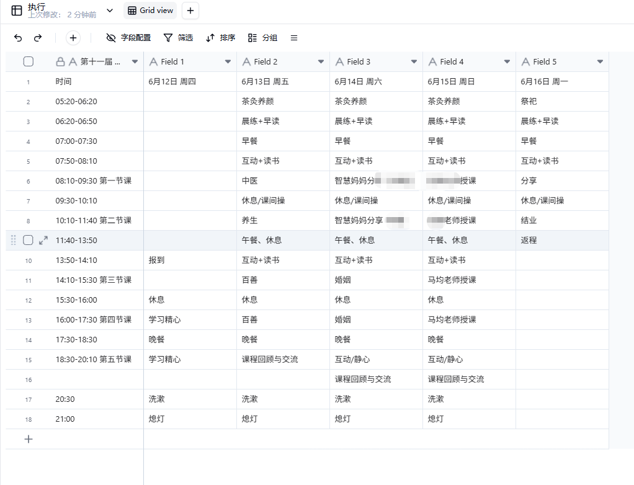Check the row checkbox for 11:40-13:50
The width and height of the screenshot is (634, 485).
coord(28,240)
